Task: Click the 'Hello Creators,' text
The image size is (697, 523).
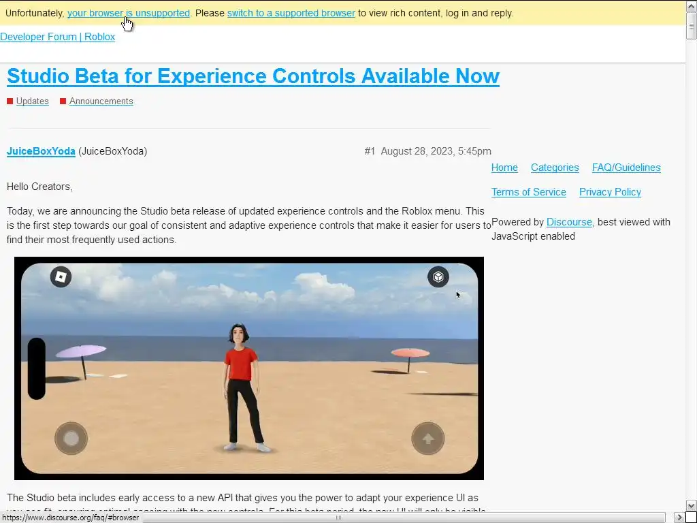Action: click(39, 187)
